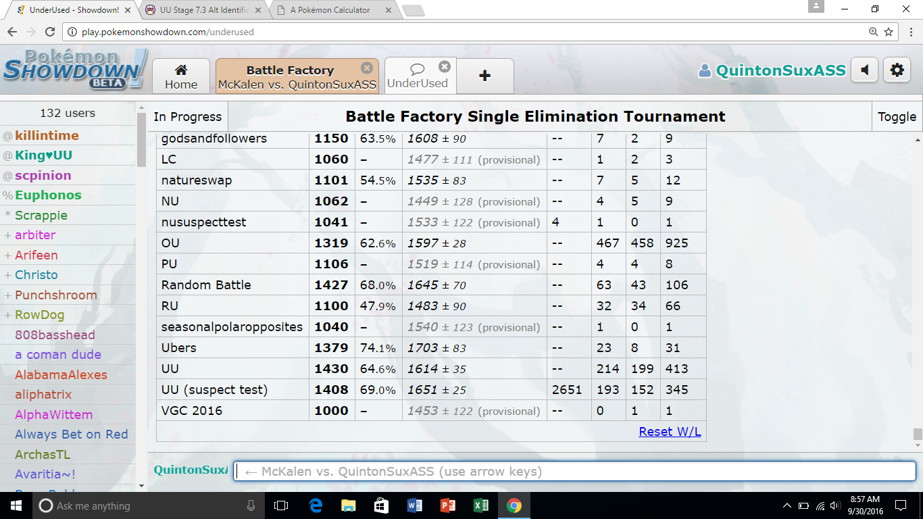Show hidden system tray icons
The height and width of the screenshot is (519, 923).
pos(787,505)
